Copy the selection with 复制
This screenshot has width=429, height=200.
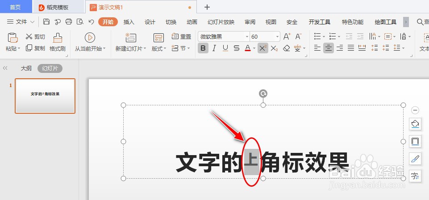[35, 48]
